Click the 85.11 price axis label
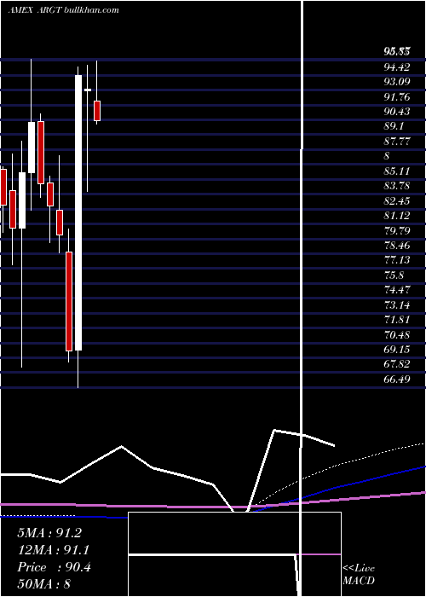 397,171
